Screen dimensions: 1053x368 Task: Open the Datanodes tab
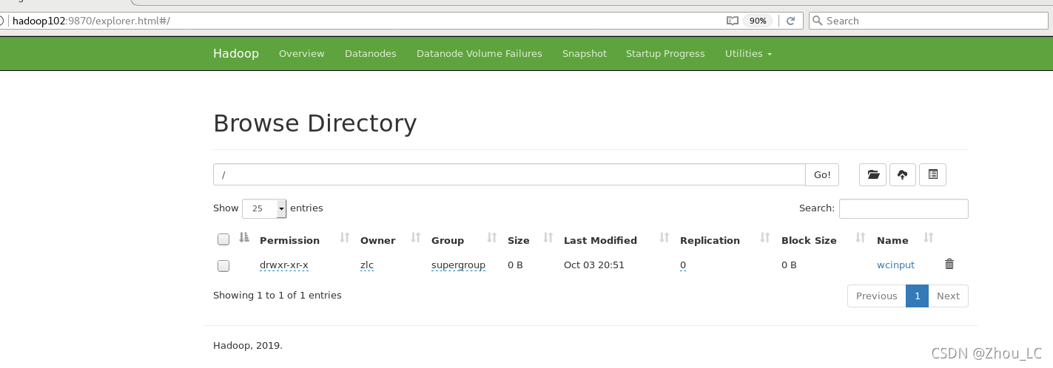coord(371,53)
